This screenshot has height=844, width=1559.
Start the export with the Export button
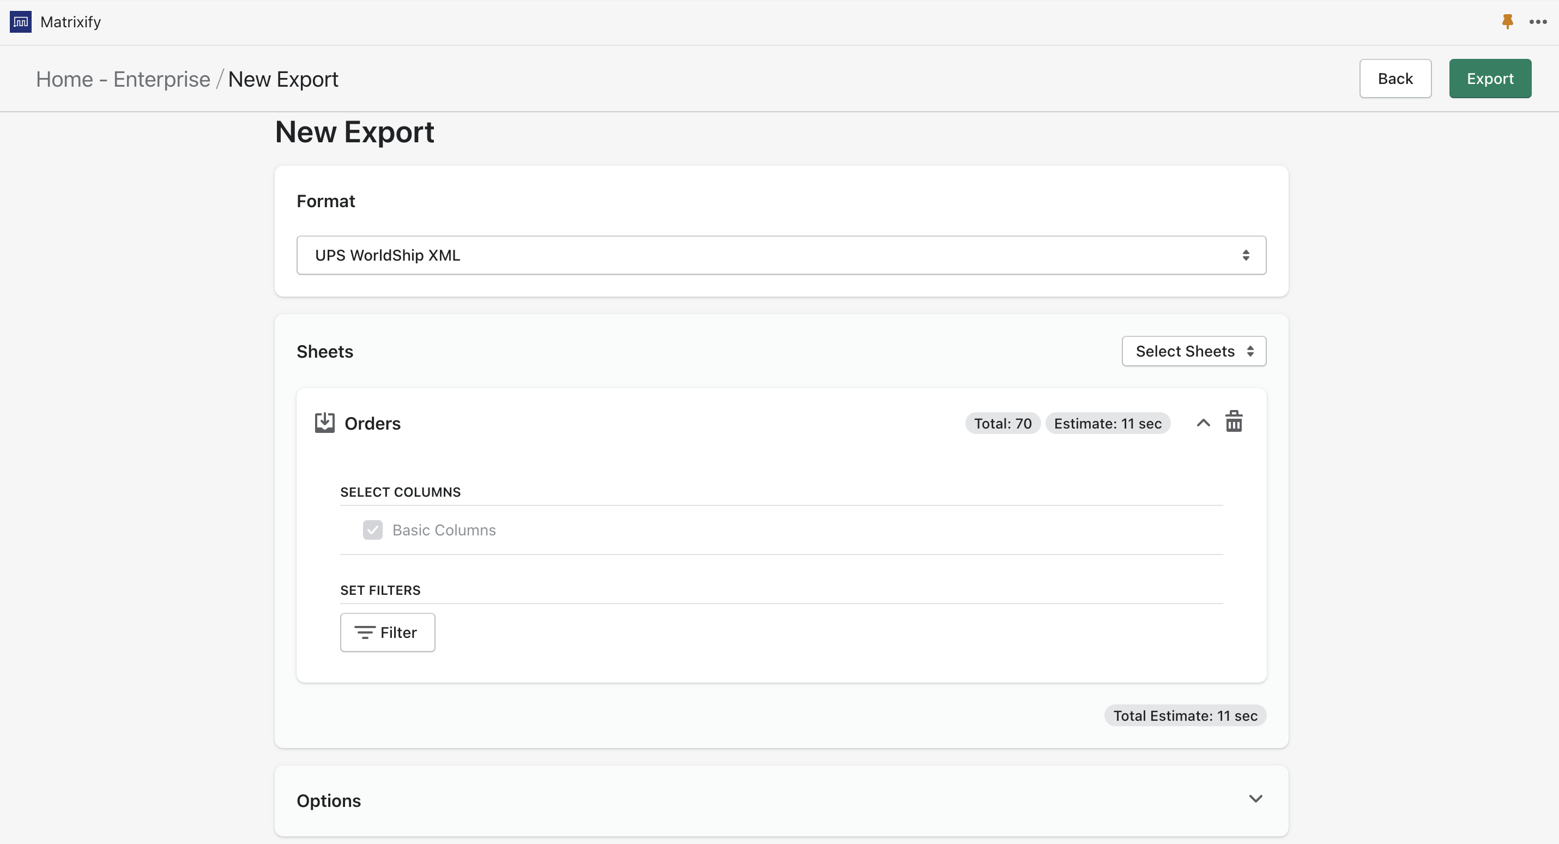1490,78
